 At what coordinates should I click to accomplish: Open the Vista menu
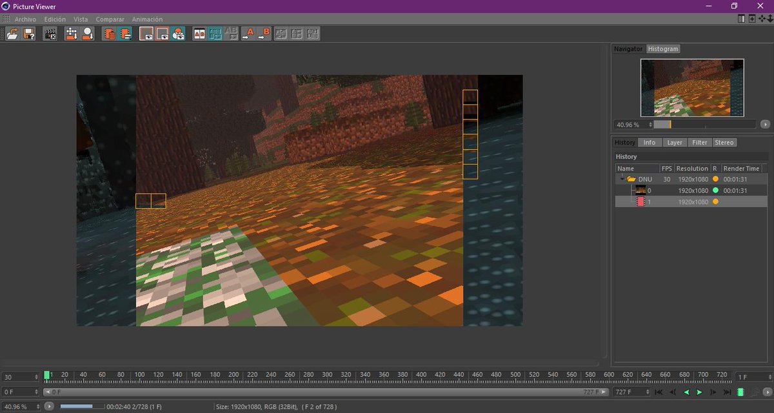tap(81, 19)
